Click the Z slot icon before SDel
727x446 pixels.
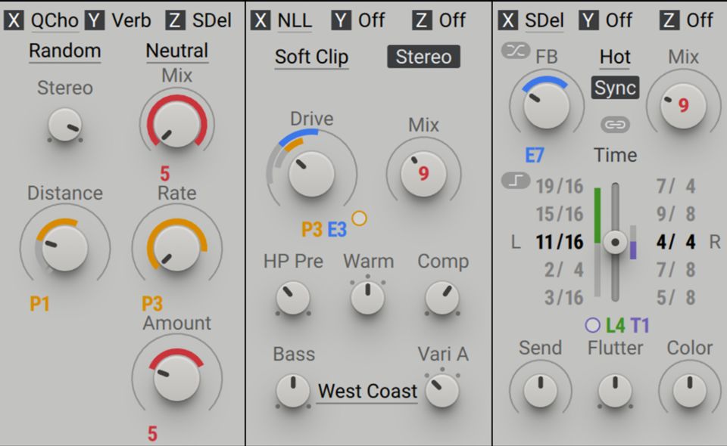[x=176, y=20]
